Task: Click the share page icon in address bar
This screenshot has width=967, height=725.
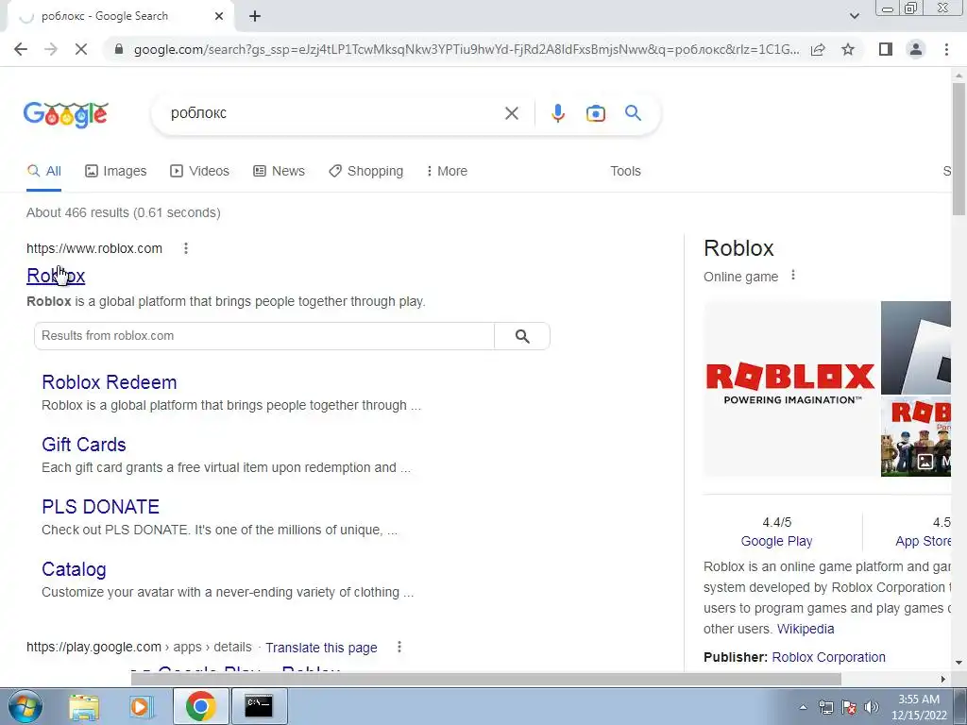Action: click(818, 49)
